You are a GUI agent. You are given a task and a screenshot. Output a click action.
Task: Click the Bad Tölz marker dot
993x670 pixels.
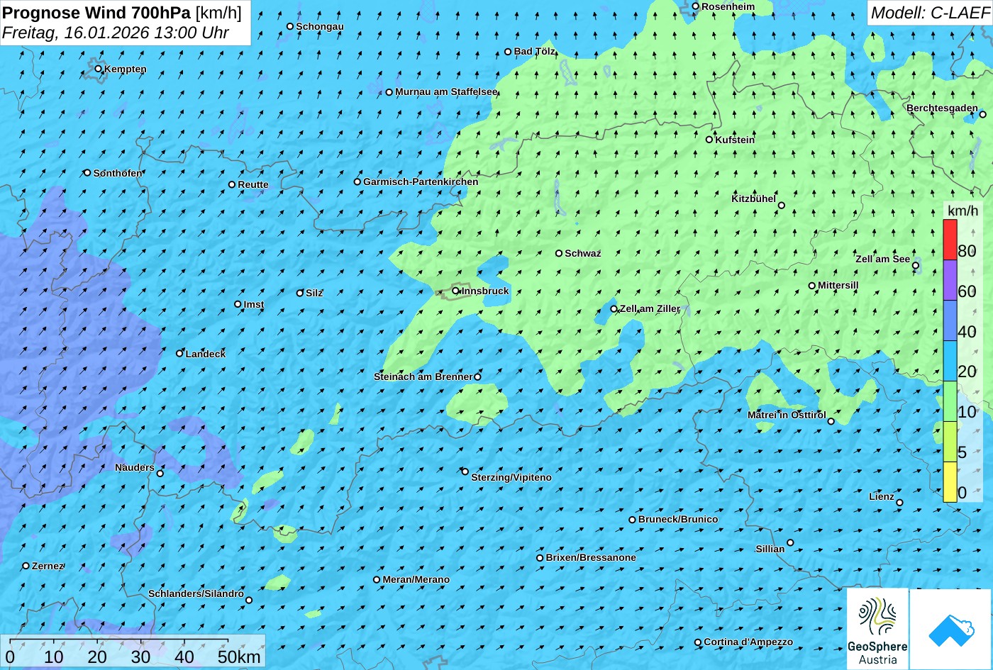coord(508,52)
